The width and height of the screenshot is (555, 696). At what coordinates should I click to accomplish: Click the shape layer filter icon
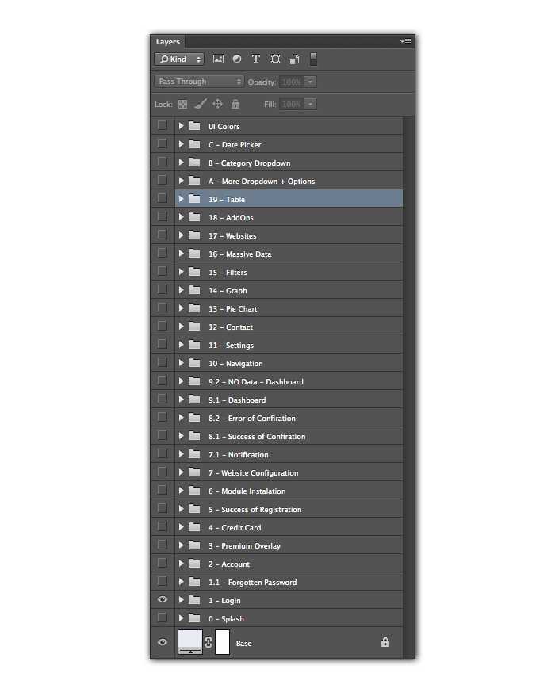[x=275, y=59]
